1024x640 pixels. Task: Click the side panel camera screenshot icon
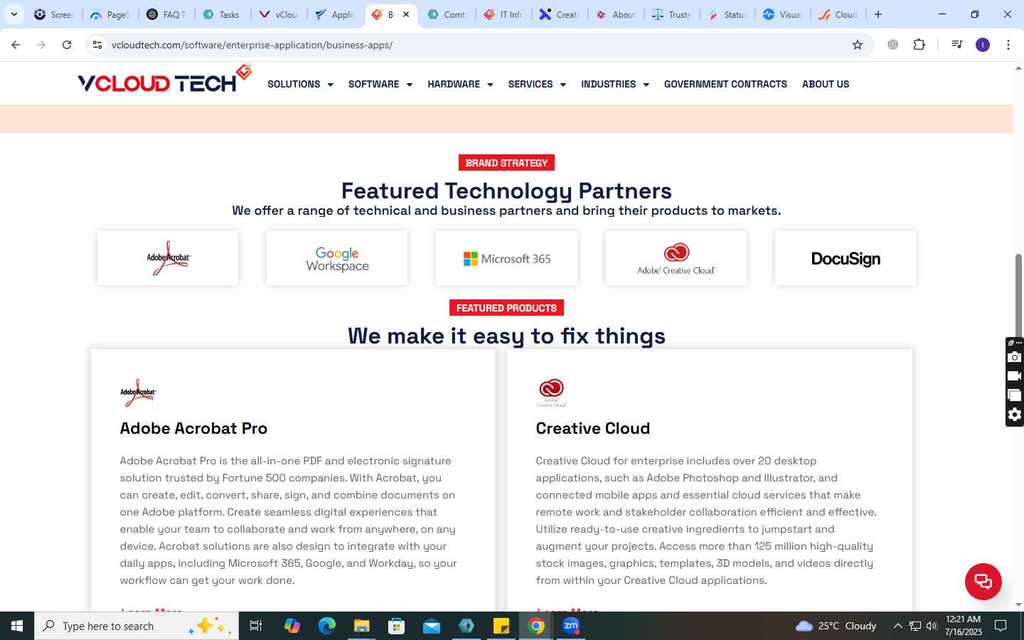[1015, 357]
